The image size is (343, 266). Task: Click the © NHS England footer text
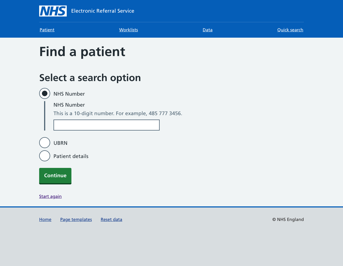288,220
